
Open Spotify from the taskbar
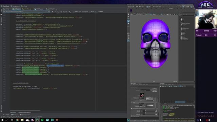42,120
